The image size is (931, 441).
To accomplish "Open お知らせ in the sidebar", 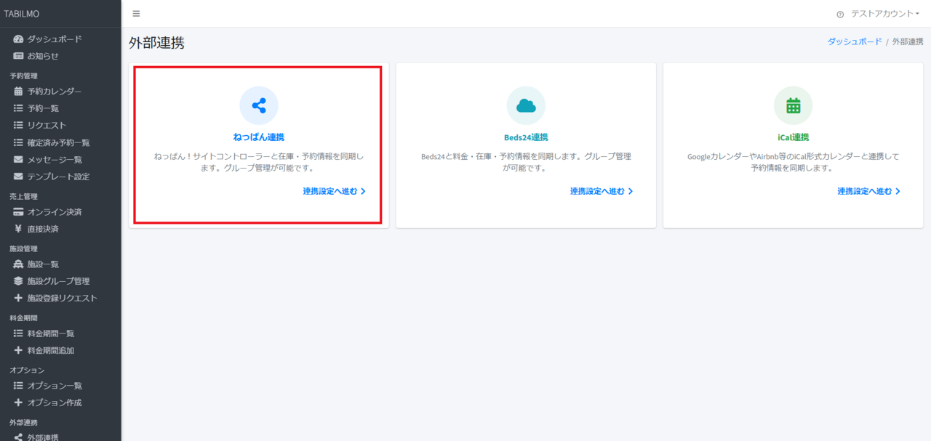I will [42, 56].
